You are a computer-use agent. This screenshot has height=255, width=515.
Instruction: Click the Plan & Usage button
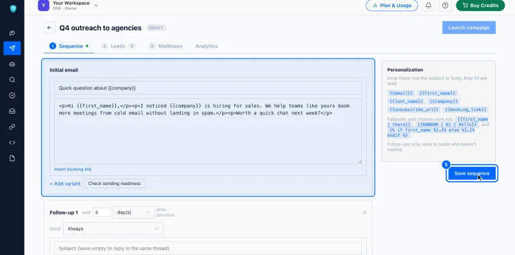[392, 6]
